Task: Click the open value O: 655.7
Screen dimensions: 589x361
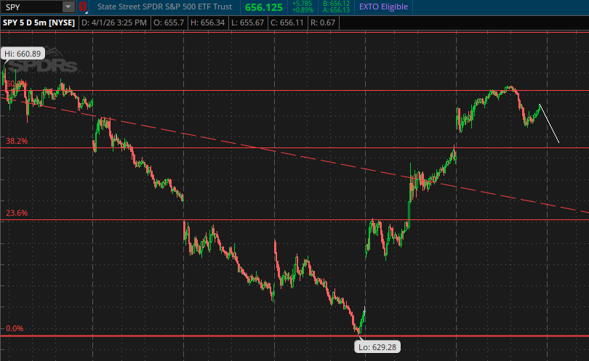Action: click(169, 23)
